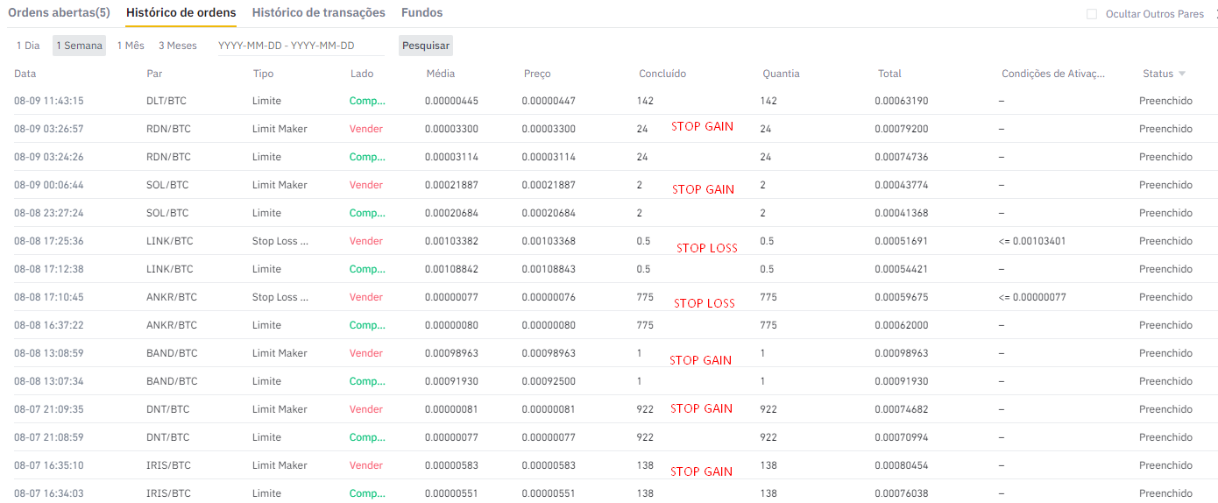This screenshot has width=1218, height=503.
Task: Click the Data column header
Action: coord(25,74)
